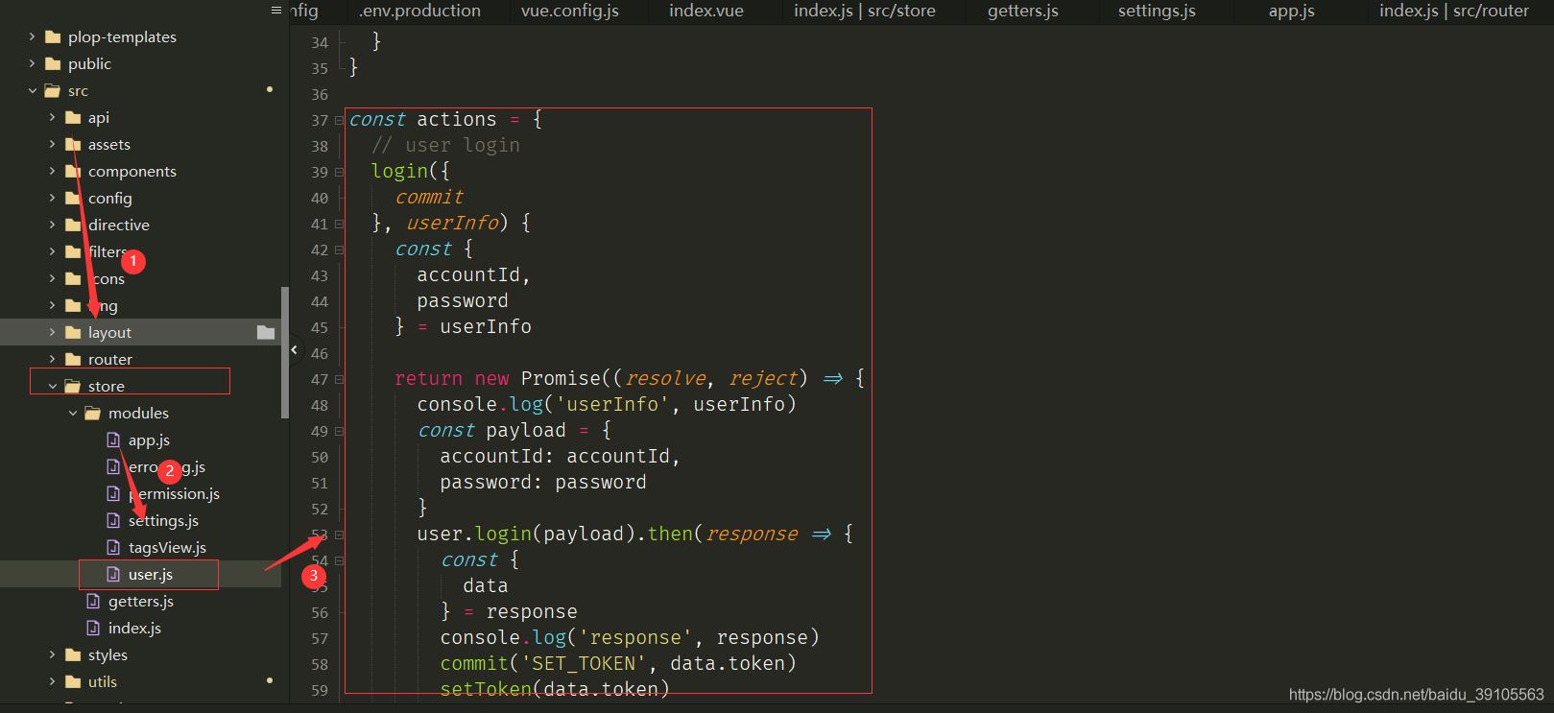
Task: Click the folder icon at layout row's right
Action: pos(266,333)
